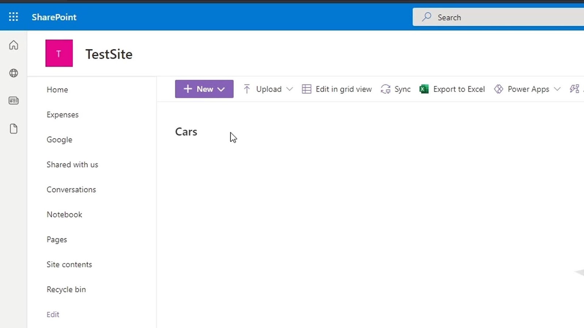Image resolution: width=584 pixels, height=328 pixels.
Task: Focus the Search box
Action: 498,17
